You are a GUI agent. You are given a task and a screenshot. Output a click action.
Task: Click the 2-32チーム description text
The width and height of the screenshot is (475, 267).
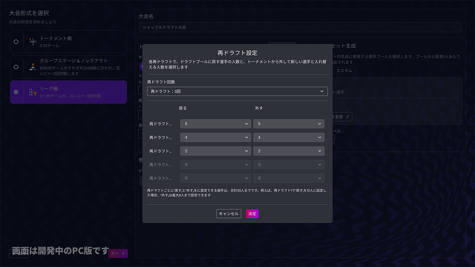point(49,46)
